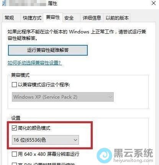Uncheck 简化的颜色模式 checkbox
Image resolution: width=159 pixels, height=165 pixels.
(x=14, y=128)
